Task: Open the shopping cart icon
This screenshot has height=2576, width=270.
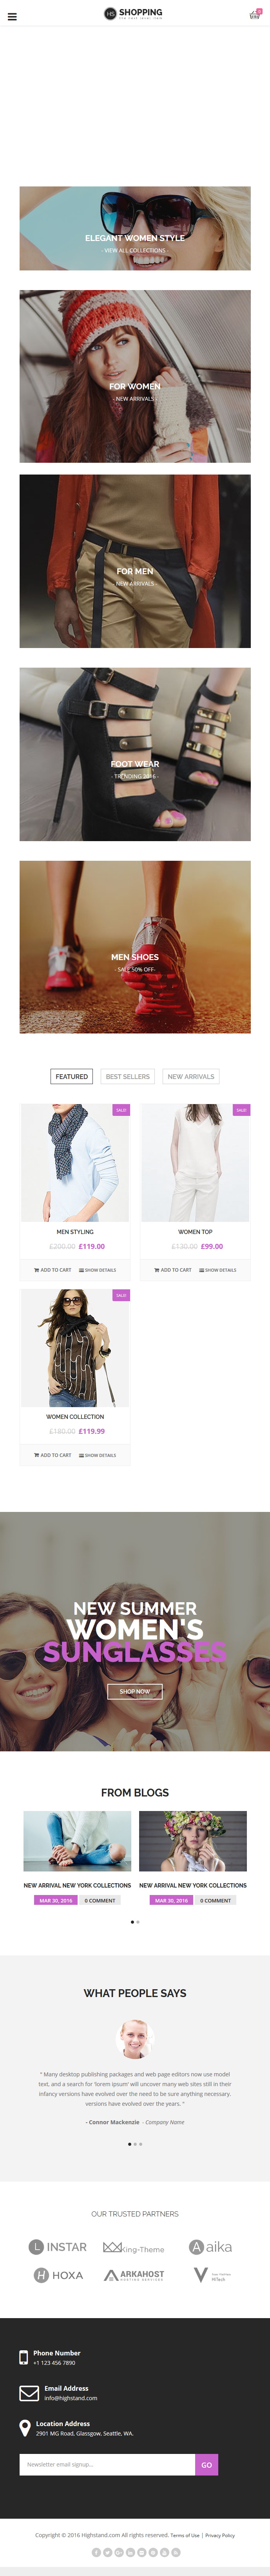Action: (254, 15)
